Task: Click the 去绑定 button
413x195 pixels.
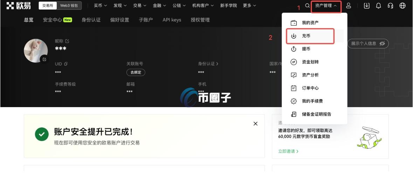Action: click(136, 73)
